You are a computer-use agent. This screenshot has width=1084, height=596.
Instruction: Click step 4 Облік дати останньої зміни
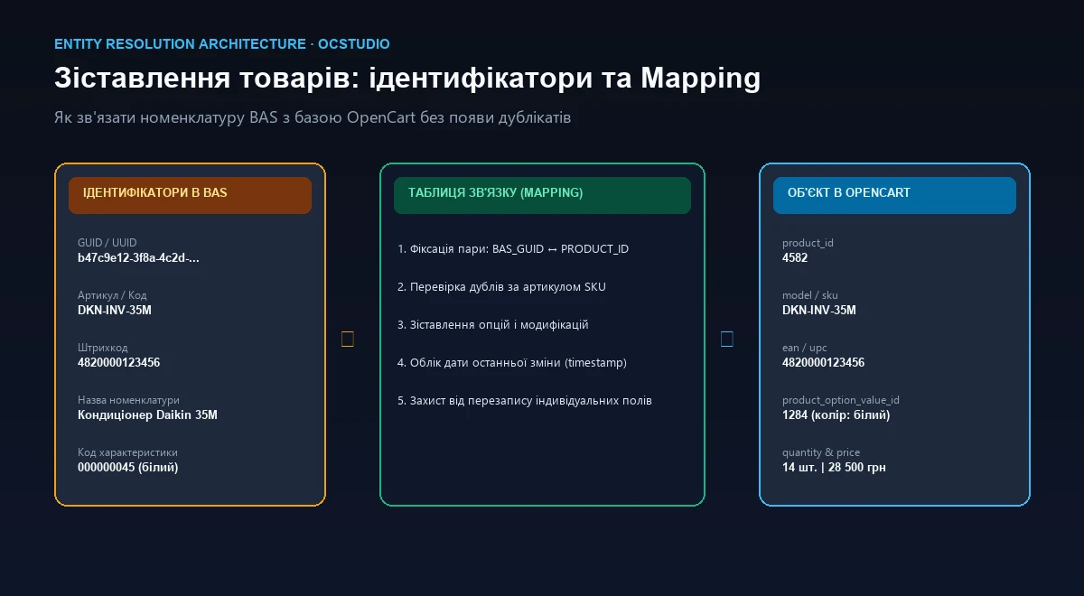pos(512,362)
